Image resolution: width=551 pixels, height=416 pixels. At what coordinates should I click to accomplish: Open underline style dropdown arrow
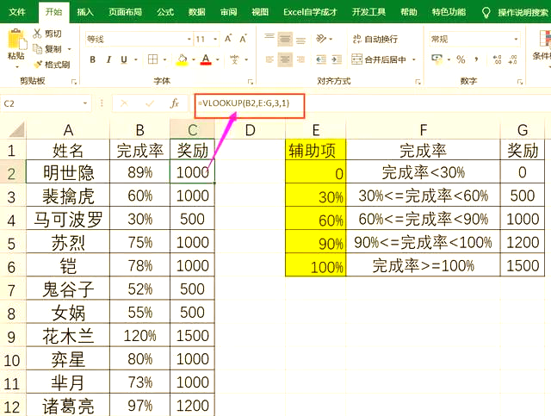click(x=136, y=59)
